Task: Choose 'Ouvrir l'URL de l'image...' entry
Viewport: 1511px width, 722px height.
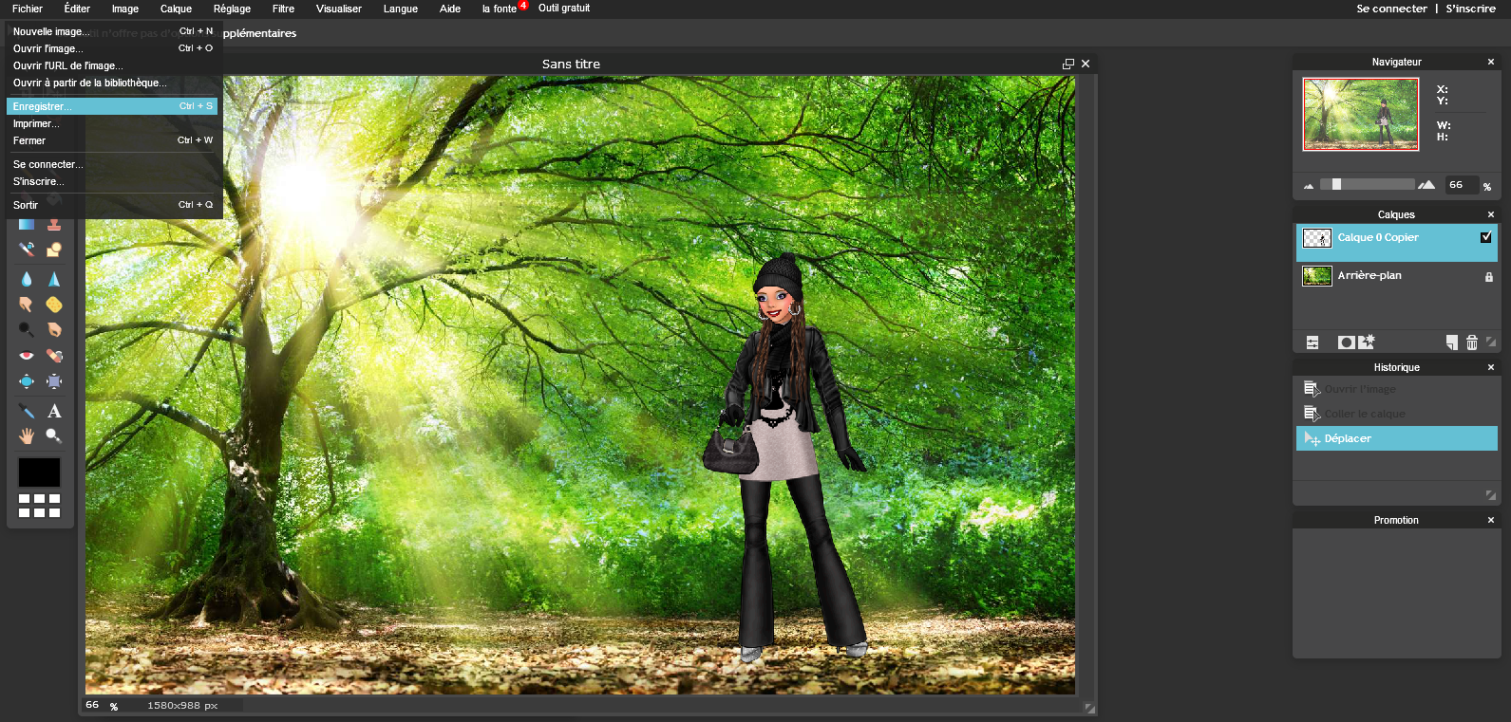Action: point(113,65)
